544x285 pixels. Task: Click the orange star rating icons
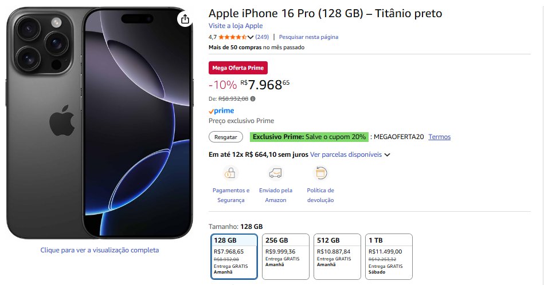[232, 37]
